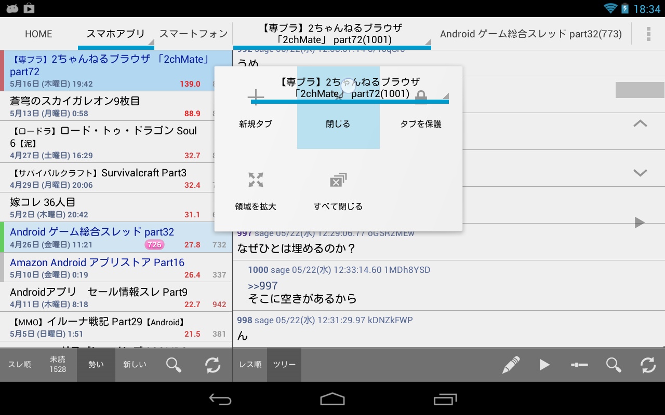Select 新規タブ in popup menu
This screenshot has height=415, width=665.
coord(256,108)
